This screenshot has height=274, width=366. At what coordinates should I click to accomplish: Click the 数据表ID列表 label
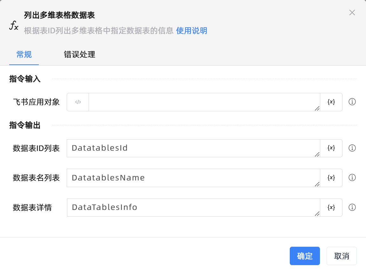pos(36,148)
